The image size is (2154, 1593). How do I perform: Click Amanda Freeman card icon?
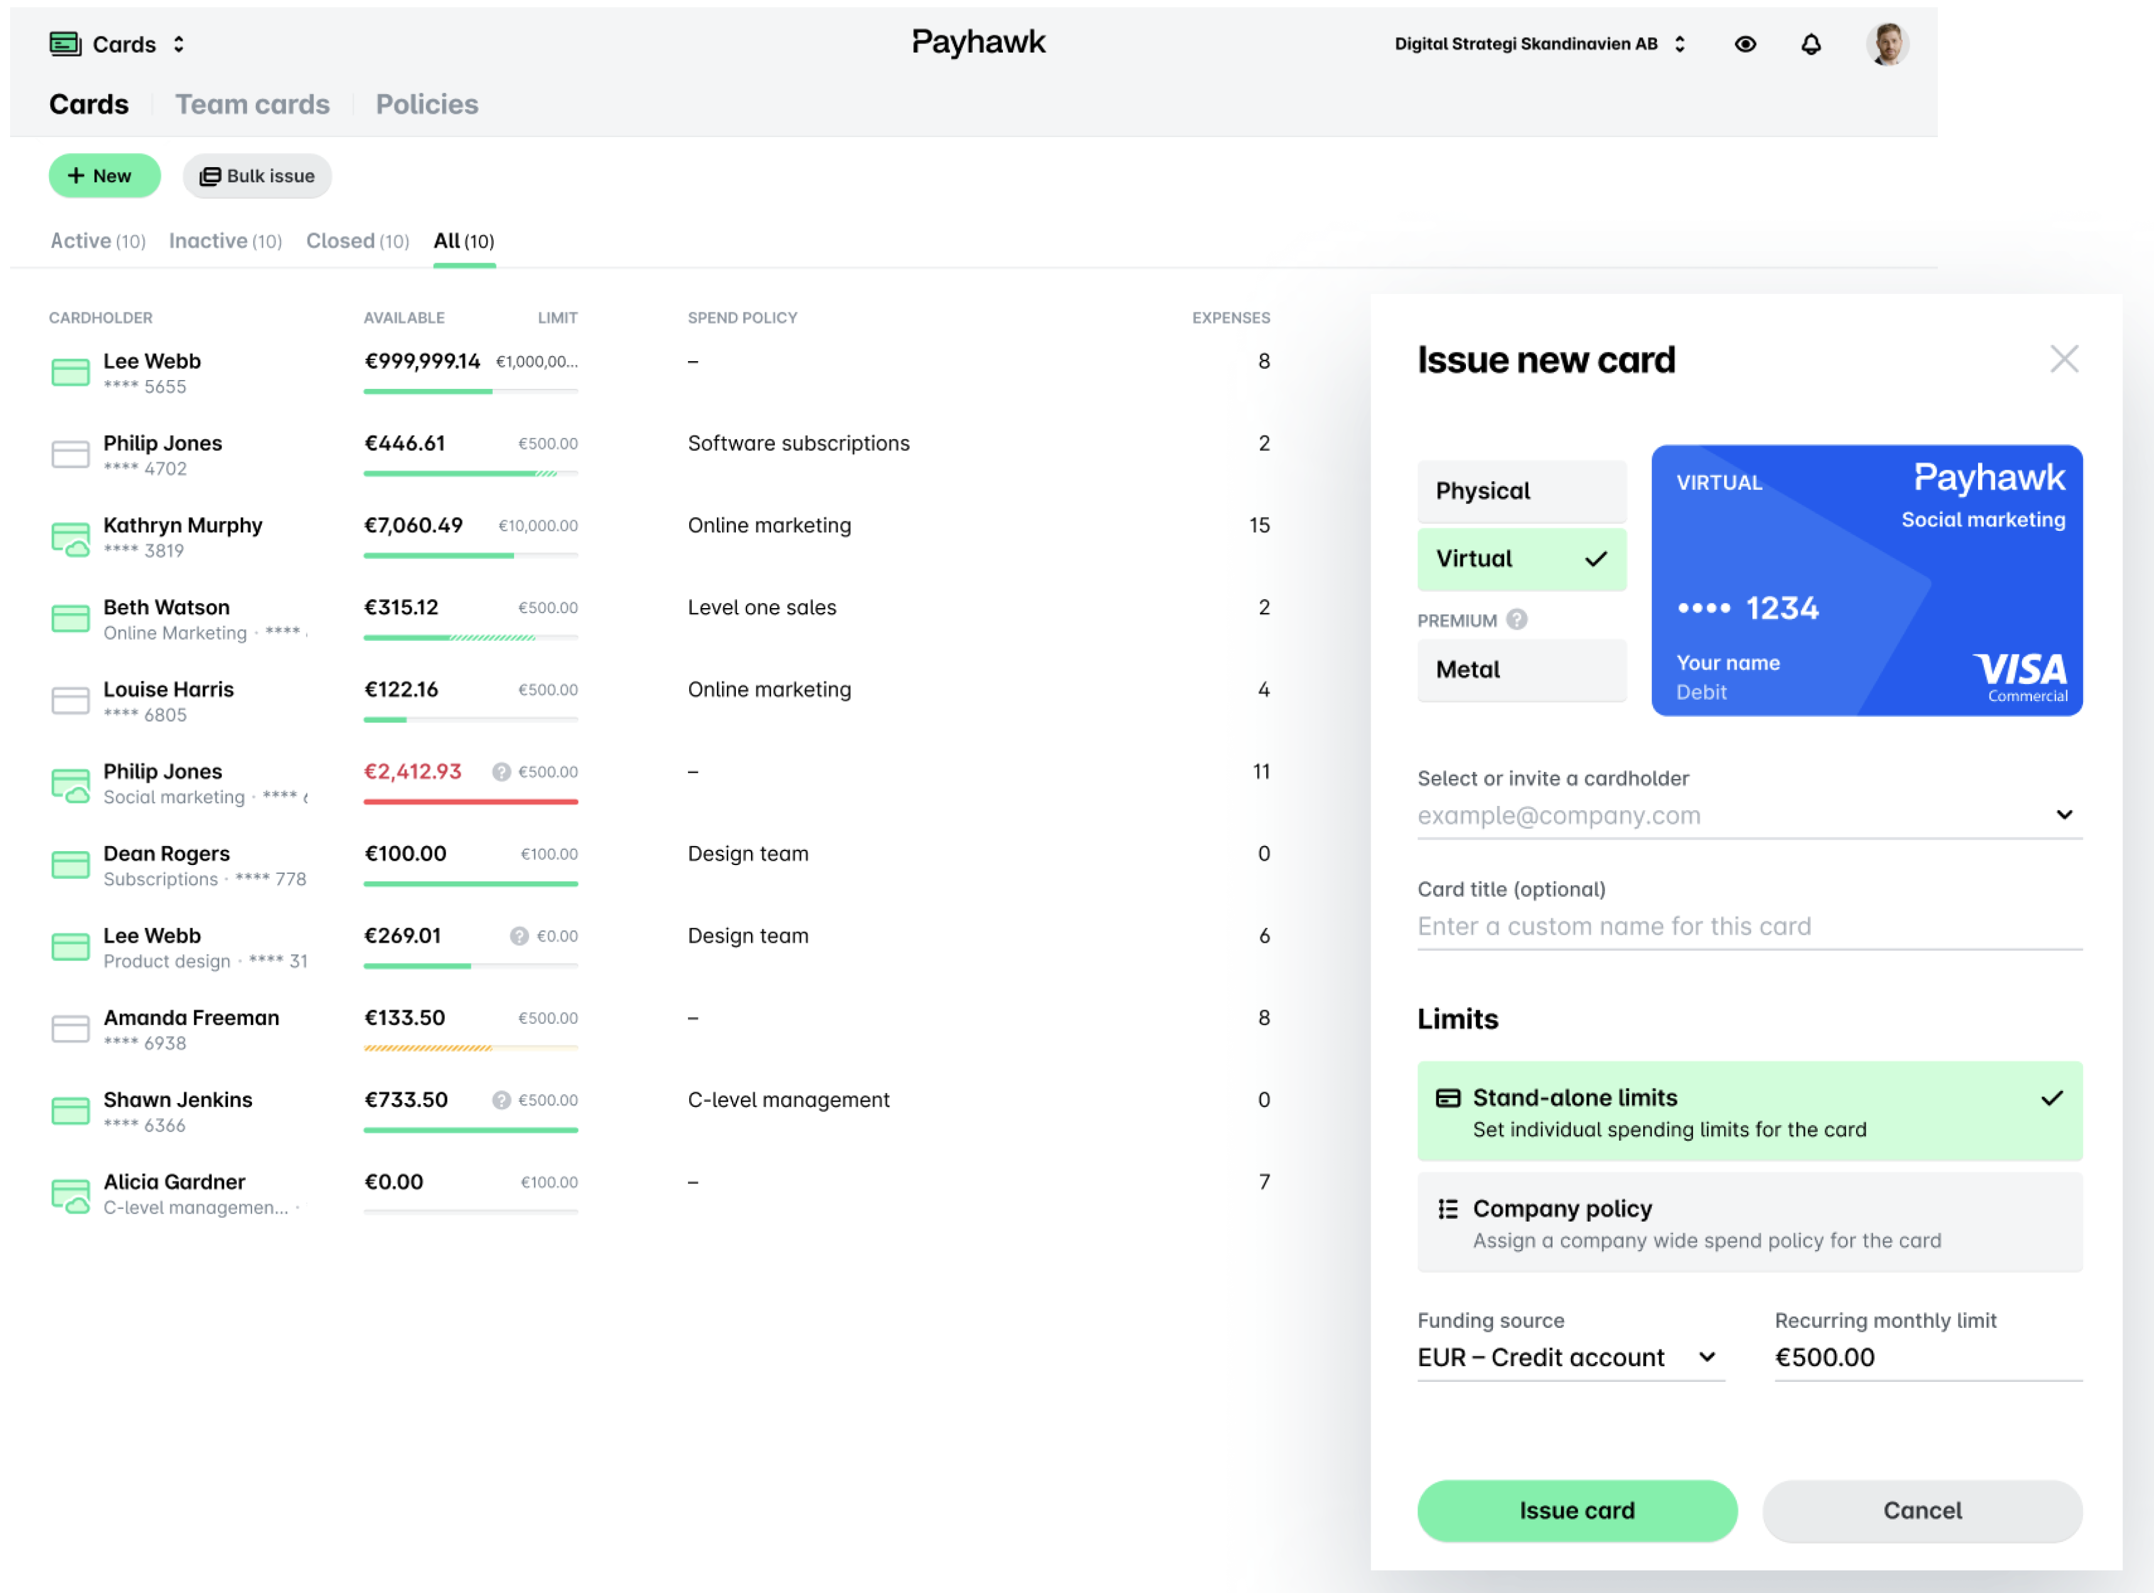pyautogui.click(x=70, y=1029)
